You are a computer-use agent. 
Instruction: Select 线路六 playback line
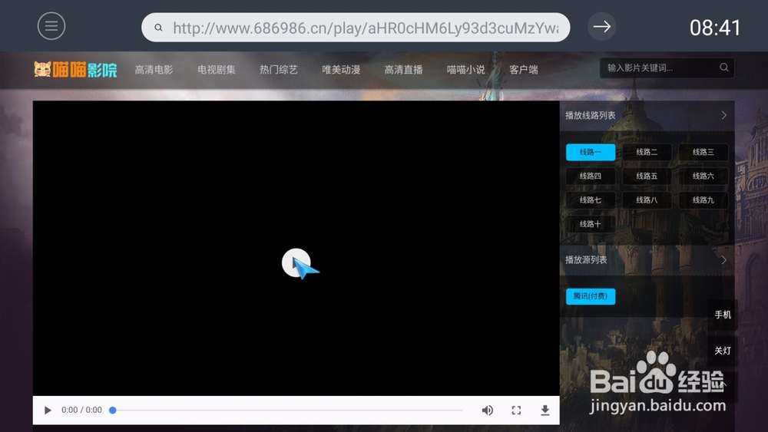(703, 176)
